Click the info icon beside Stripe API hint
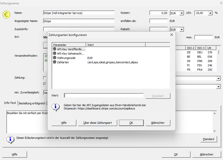 coord(56,107)
